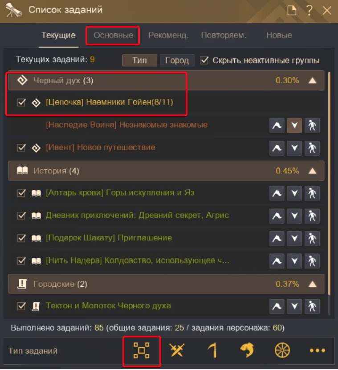This screenshot has height=370, width=338.
Task: Select the life skill sickle quest type
Action: point(212,350)
